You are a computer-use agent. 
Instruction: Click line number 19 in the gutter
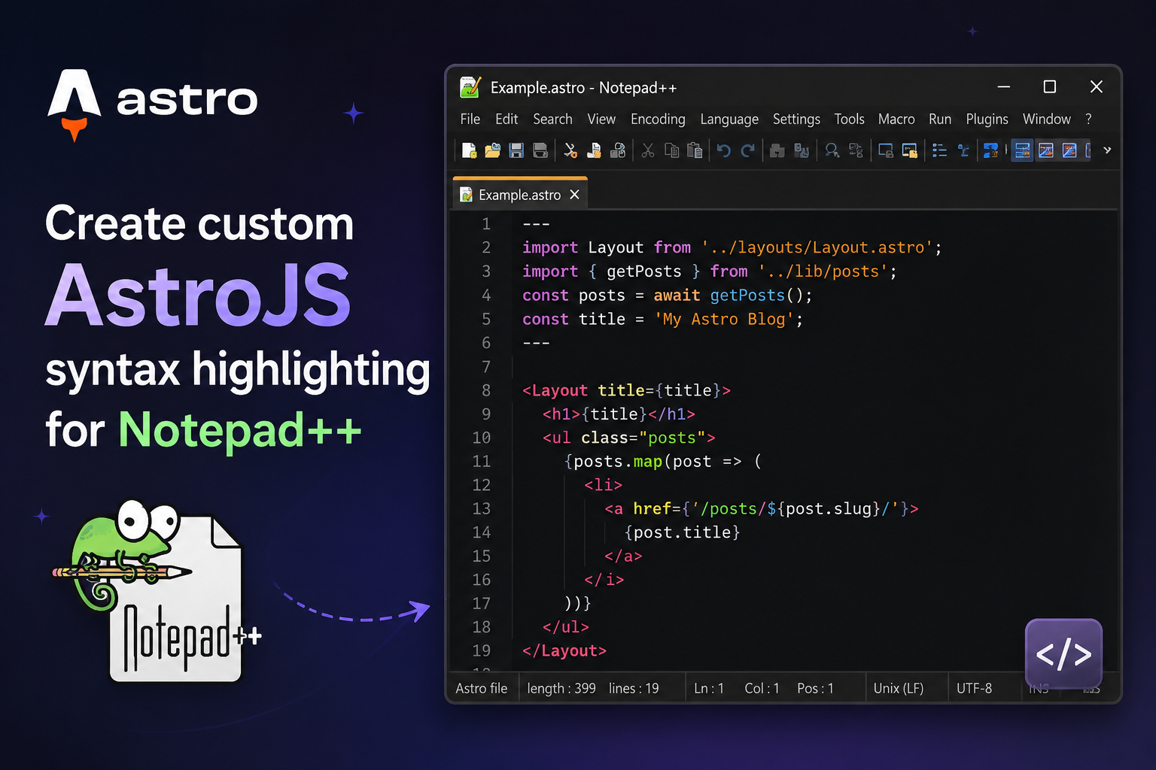pyautogui.click(x=482, y=651)
